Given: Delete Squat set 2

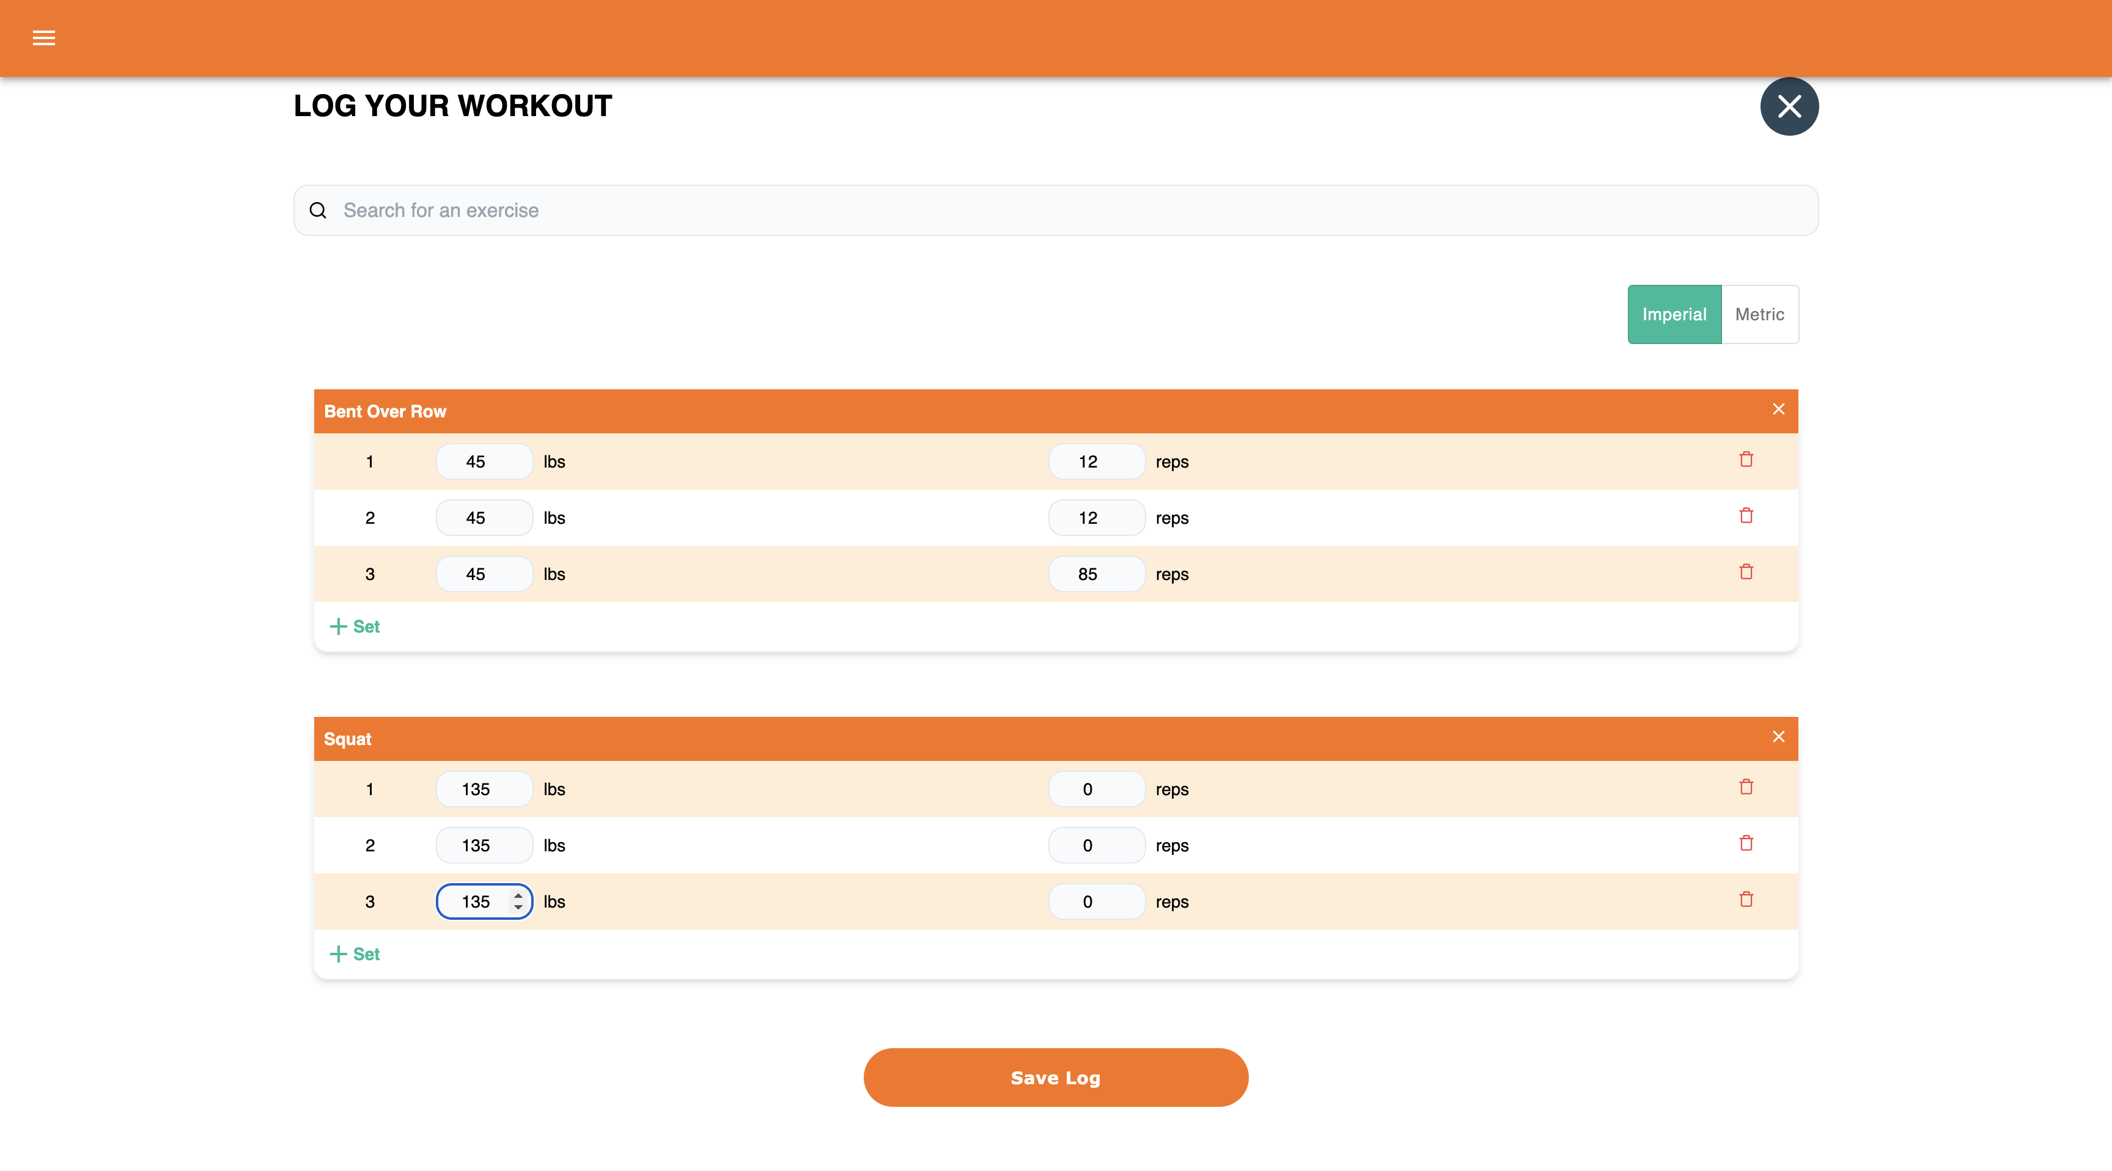Looking at the screenshot, I should point(1746,843).
